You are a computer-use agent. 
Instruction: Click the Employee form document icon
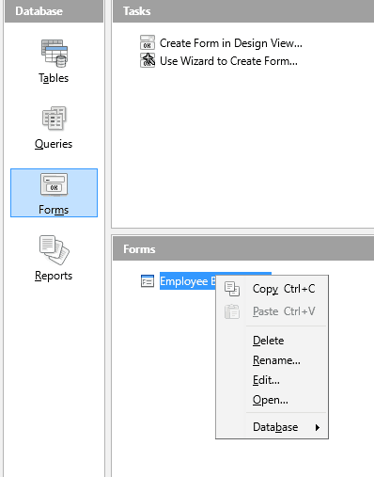[x=148, y=281]
